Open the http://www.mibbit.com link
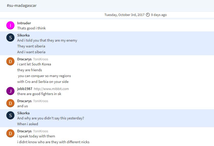The image size is (214, 146). (51, 89)
